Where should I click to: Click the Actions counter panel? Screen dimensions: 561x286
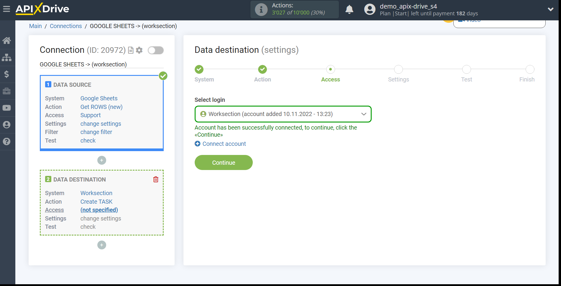coord(295,9)
